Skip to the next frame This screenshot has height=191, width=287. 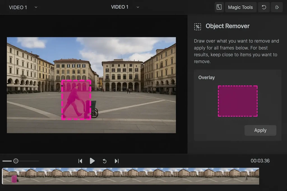coord(117,161)
